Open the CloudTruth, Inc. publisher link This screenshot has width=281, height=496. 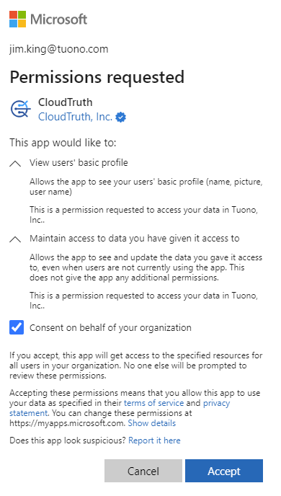tap(75, 117)
